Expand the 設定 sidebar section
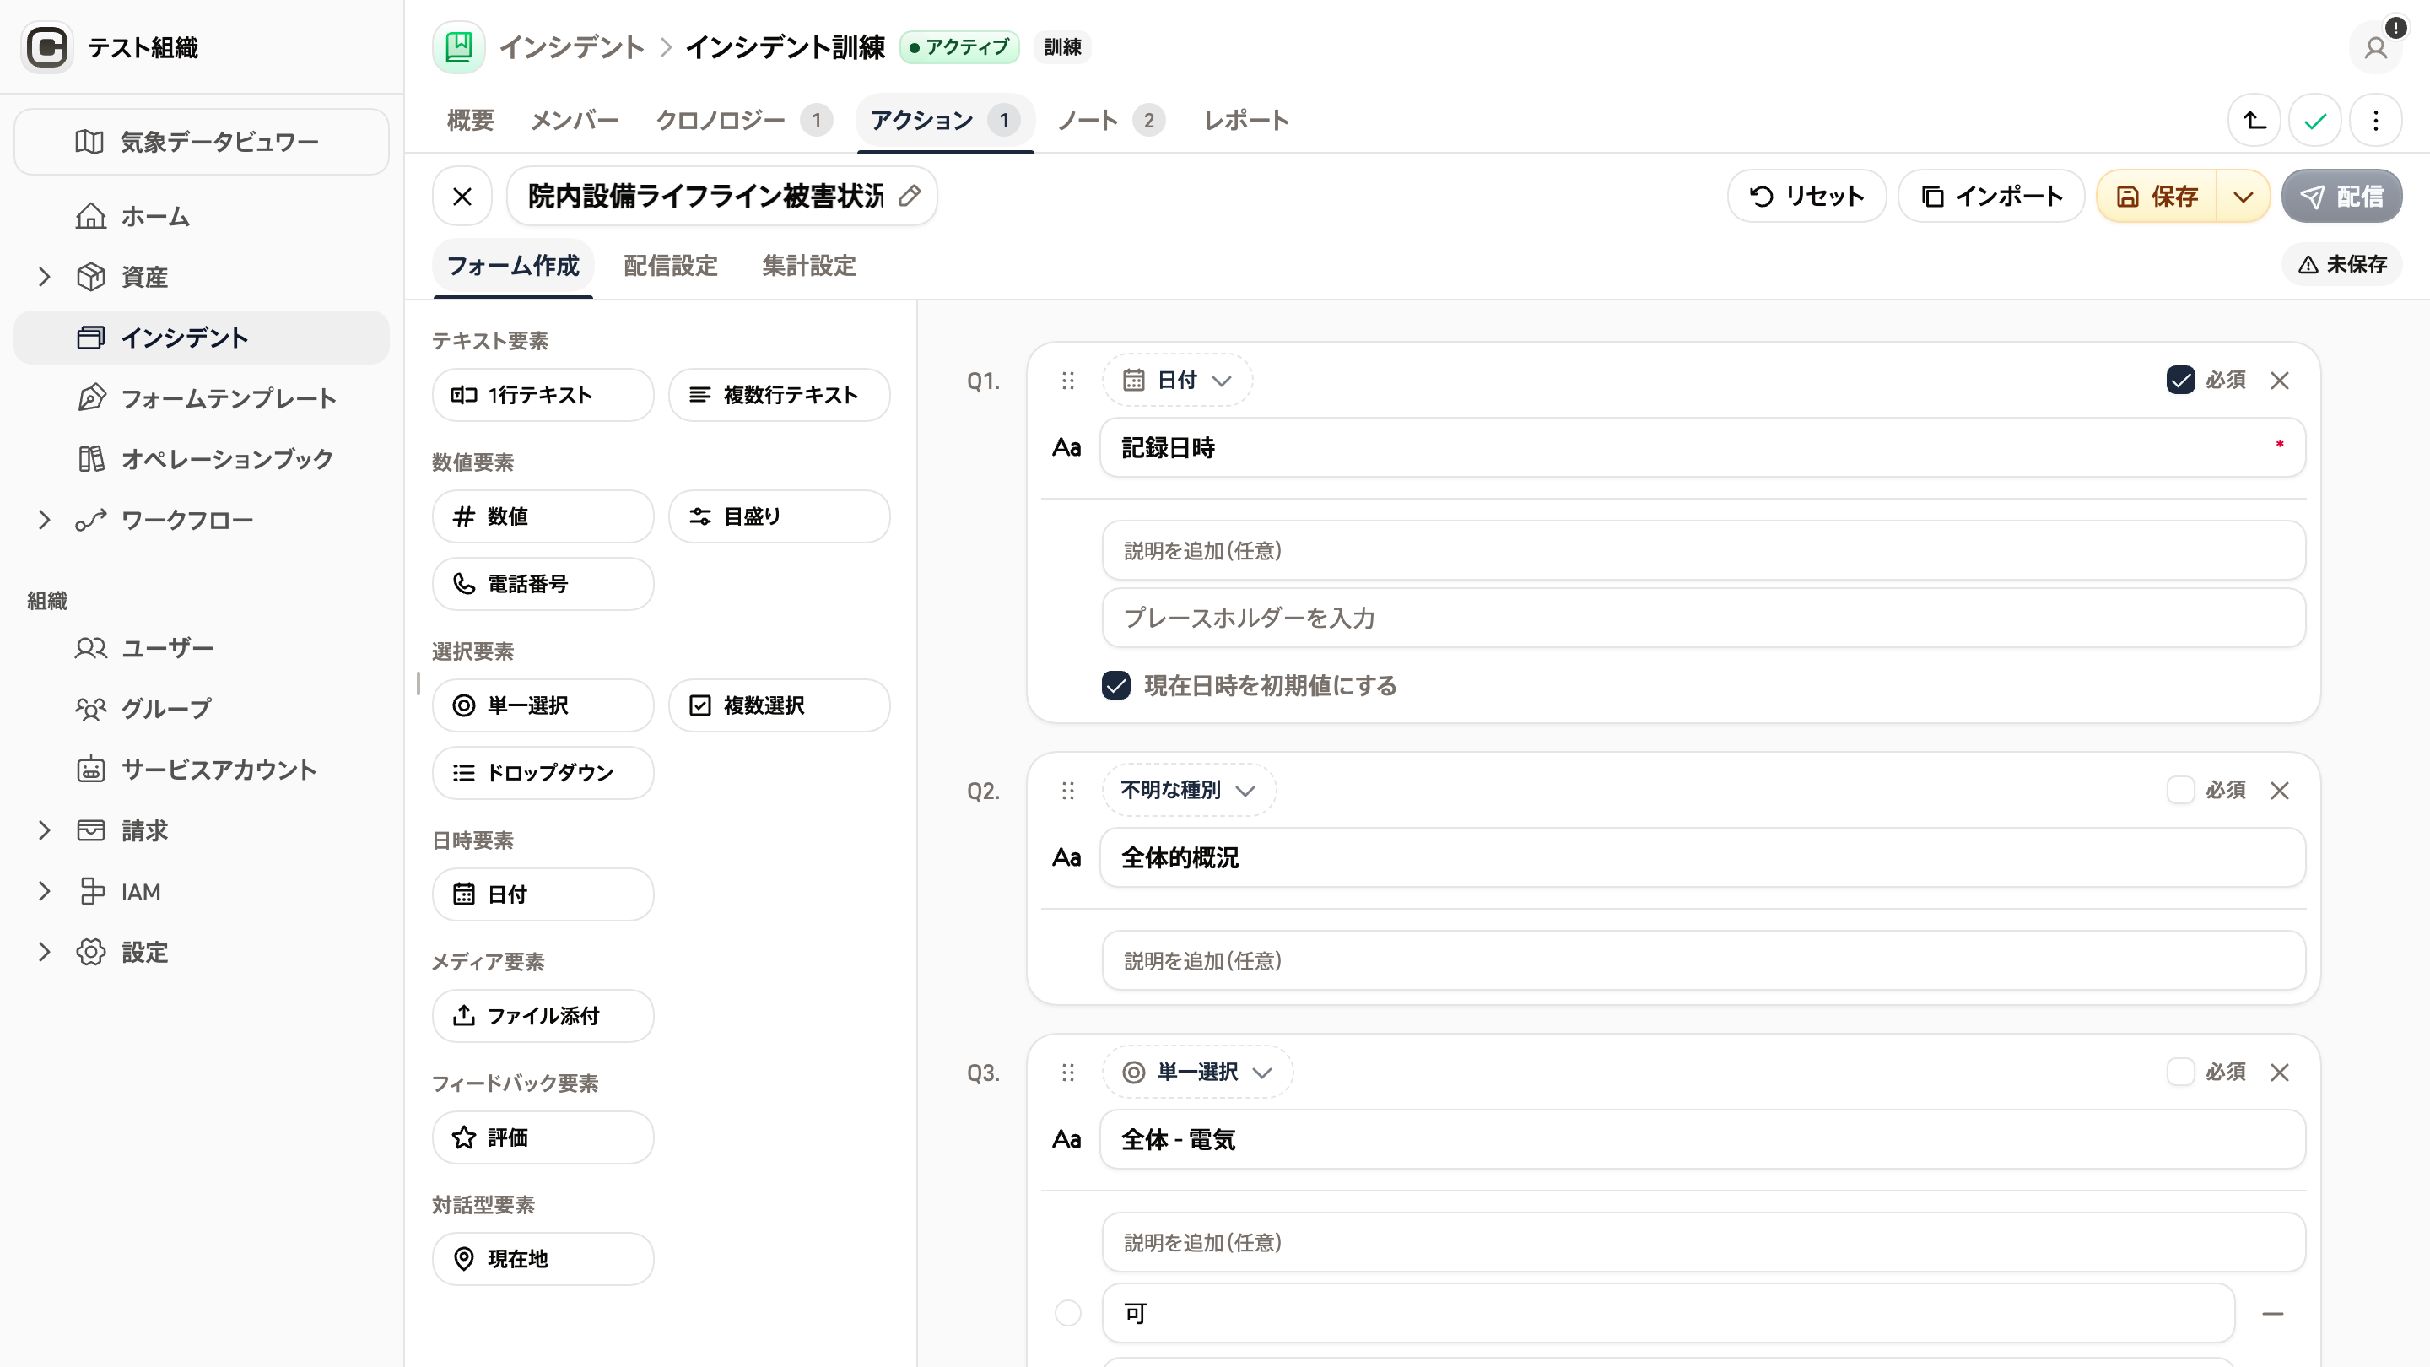 click(x=43, y=952)
